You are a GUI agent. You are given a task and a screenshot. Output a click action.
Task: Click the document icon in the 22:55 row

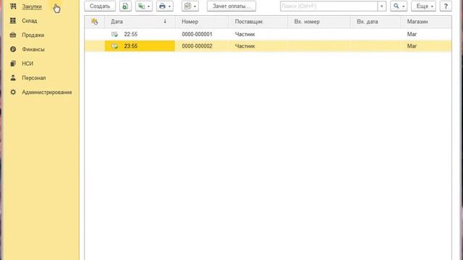tap(114, 35)
